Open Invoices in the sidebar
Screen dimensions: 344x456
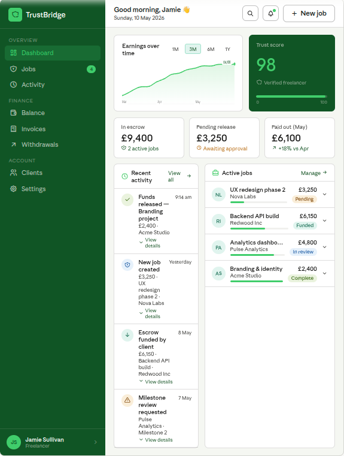coord(53,129)
